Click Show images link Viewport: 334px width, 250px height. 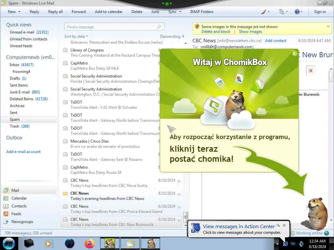pyautogui.click(x=250, y=32)
